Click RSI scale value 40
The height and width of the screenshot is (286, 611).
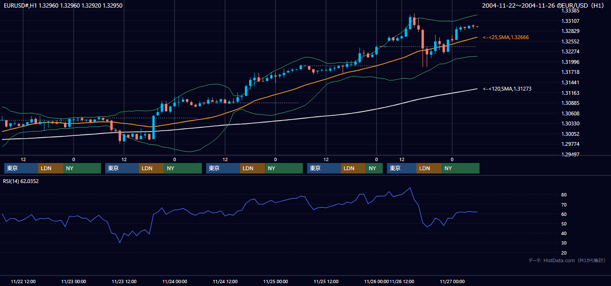click(564, 233)
